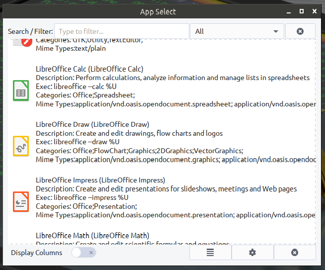Click the Draw description about flow charts
The width and height of the screenshot is (325, 270).
129,133
